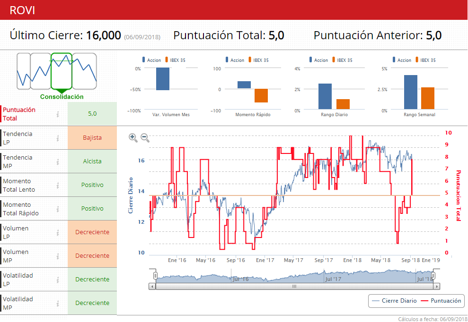Click the Último Cierre 16,000 value
Image resolution: width=468 pixels, height=322 pixels.
[x=103, y=35]
